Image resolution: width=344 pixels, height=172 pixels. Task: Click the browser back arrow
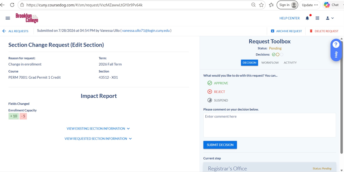(2, 5)
